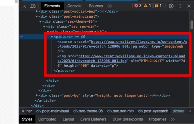Open the source srcset webp URL link
This screenshot has width=194, height=124.
pos(122,44)
